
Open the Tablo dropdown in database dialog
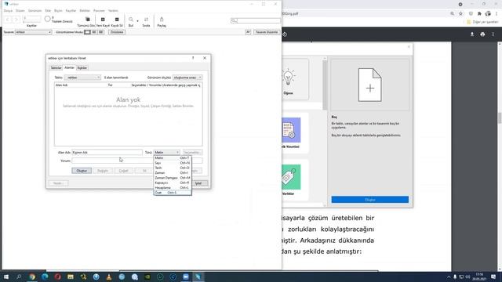point(82,78)
